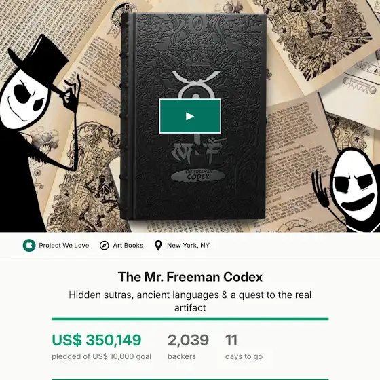Click the green funding progress bar

pyautogui.click(x=190, y=319)
